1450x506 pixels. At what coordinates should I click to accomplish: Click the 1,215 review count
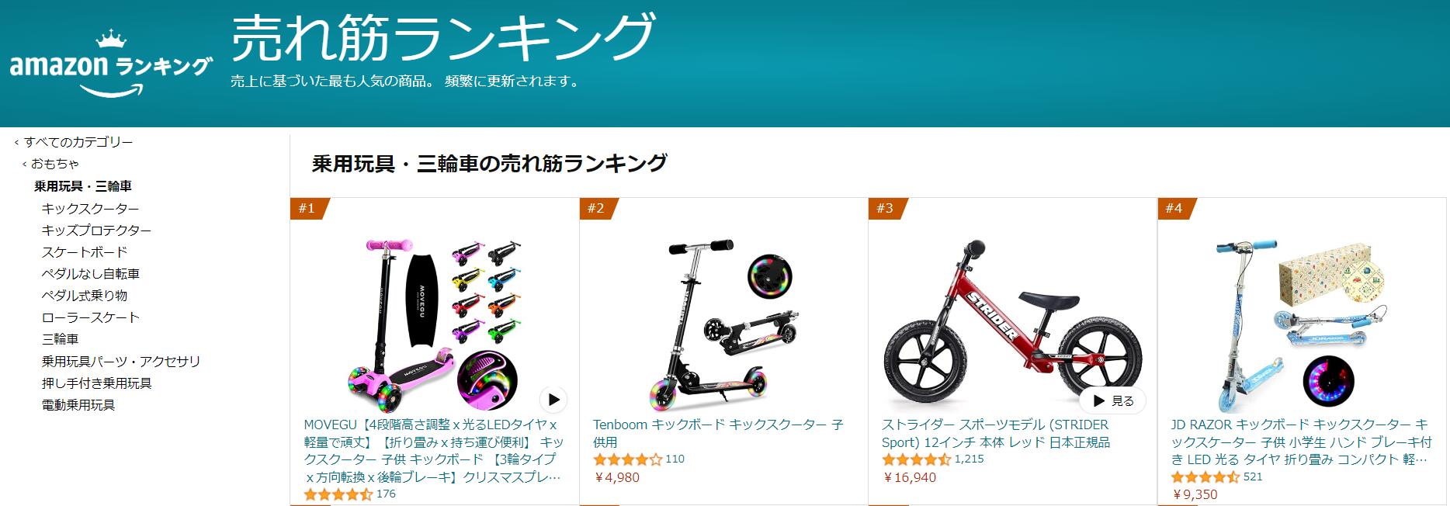(x=969, y=459)
